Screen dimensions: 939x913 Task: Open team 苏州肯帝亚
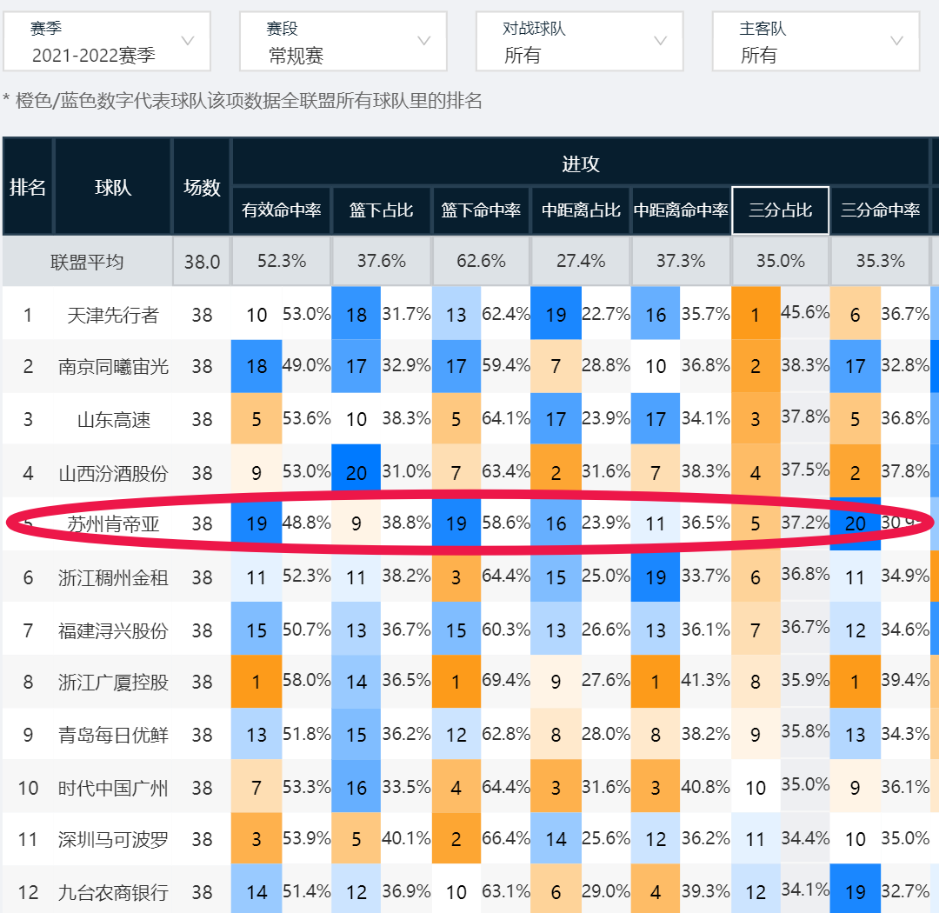[x=113, y=524]
